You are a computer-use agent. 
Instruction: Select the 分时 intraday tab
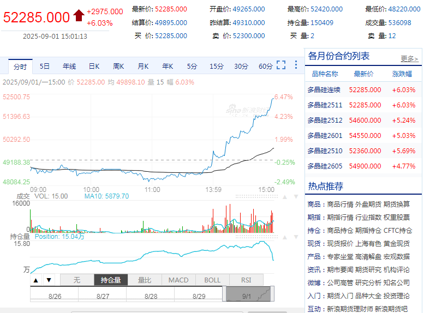point(20,67)
